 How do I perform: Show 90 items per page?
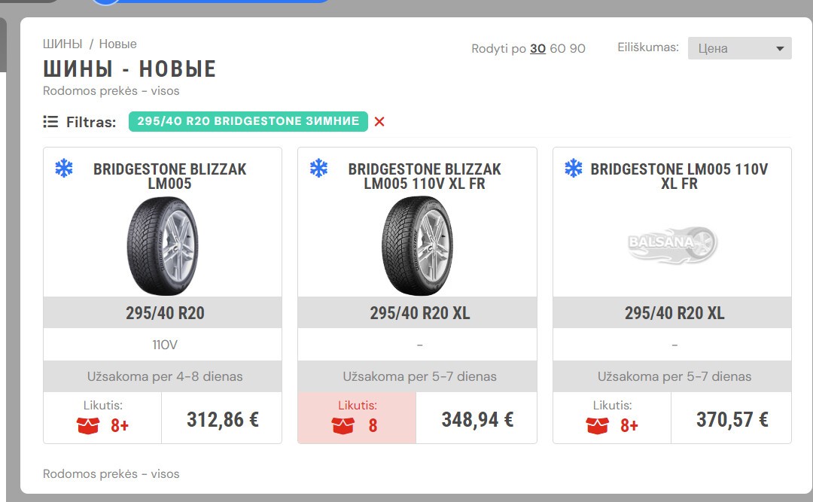coord(577,49)
